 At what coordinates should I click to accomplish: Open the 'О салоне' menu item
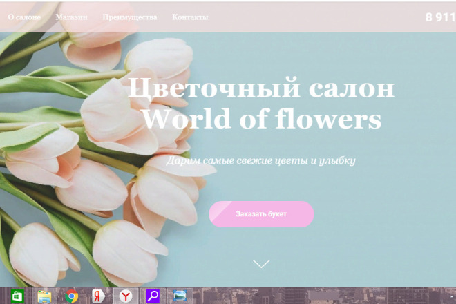point(24,17)
